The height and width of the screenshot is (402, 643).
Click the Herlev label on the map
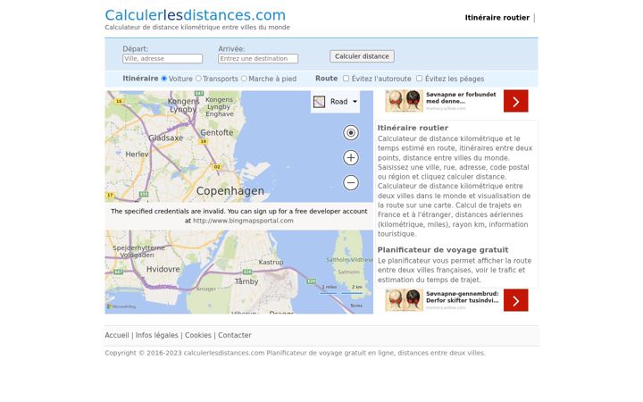137,155
